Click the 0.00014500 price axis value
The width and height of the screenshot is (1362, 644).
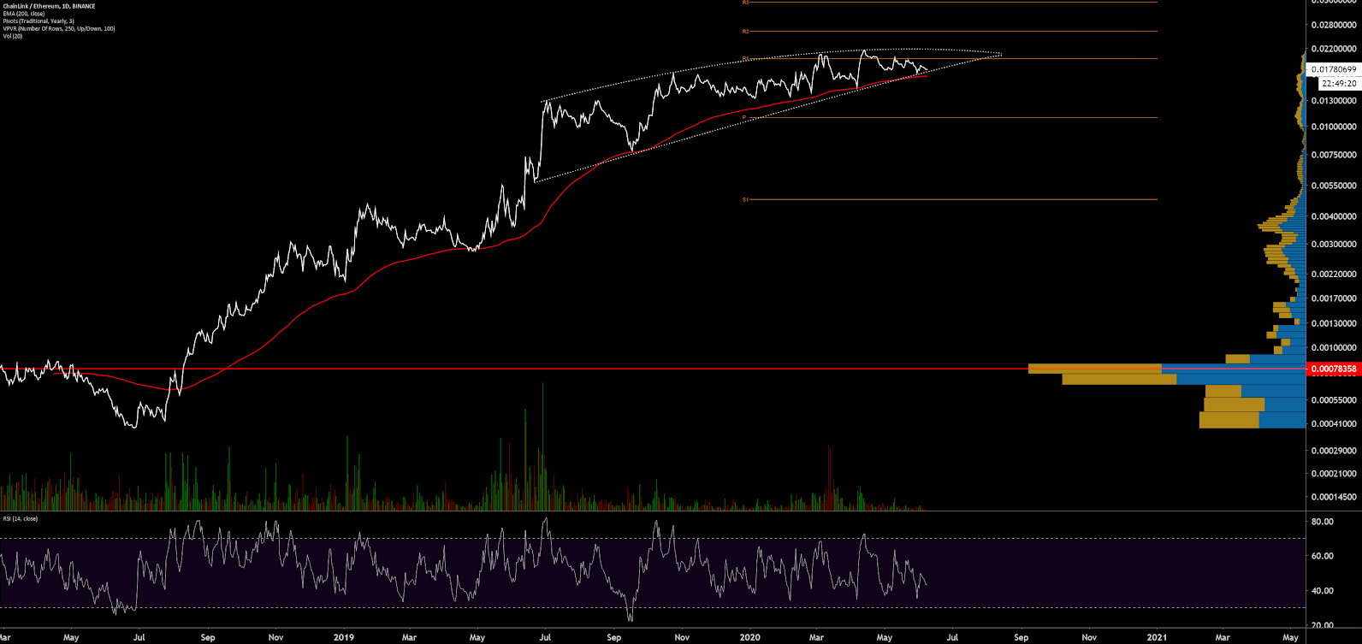[1334, 497]
